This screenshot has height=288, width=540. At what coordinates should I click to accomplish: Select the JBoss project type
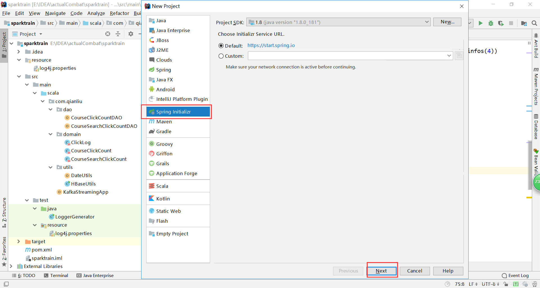tap(178, 40)
